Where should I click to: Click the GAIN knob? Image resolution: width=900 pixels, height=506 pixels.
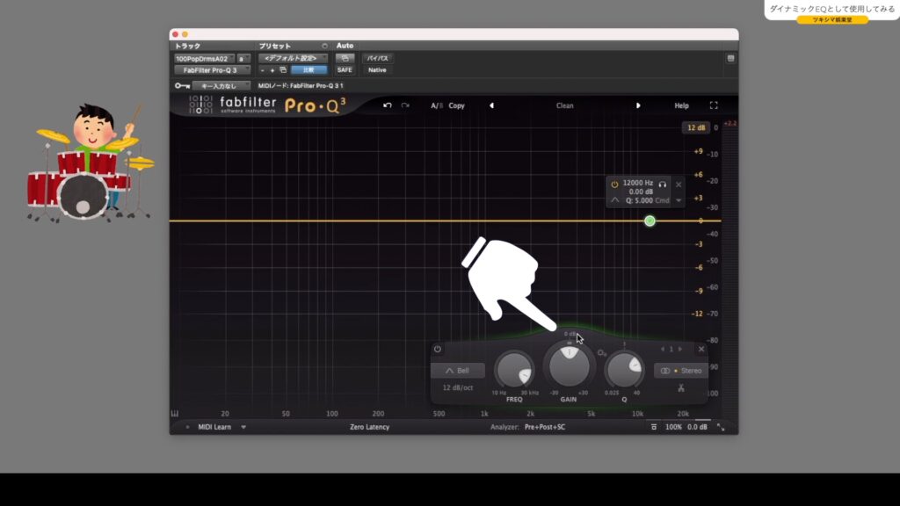point(569,365)
